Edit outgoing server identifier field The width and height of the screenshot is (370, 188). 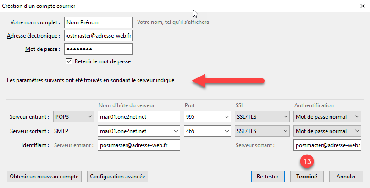pos(327,145)
